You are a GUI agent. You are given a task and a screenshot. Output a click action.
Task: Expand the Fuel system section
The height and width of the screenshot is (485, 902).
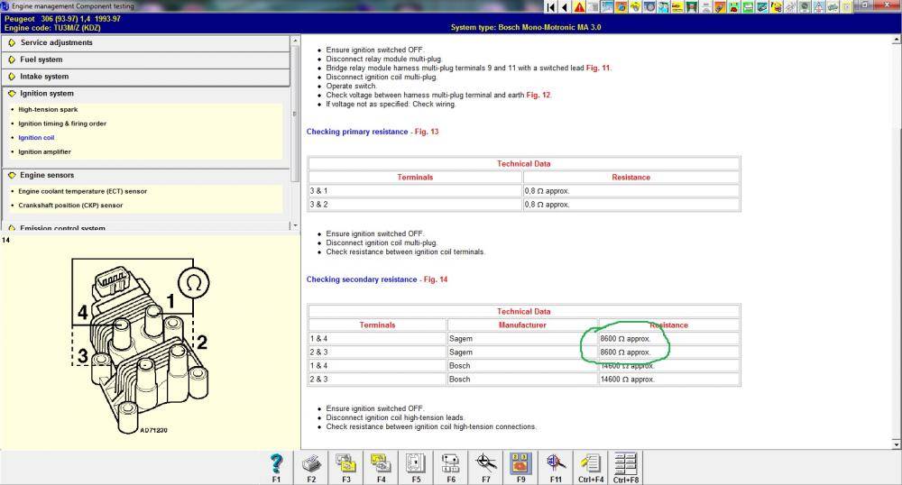click(41, 59)
